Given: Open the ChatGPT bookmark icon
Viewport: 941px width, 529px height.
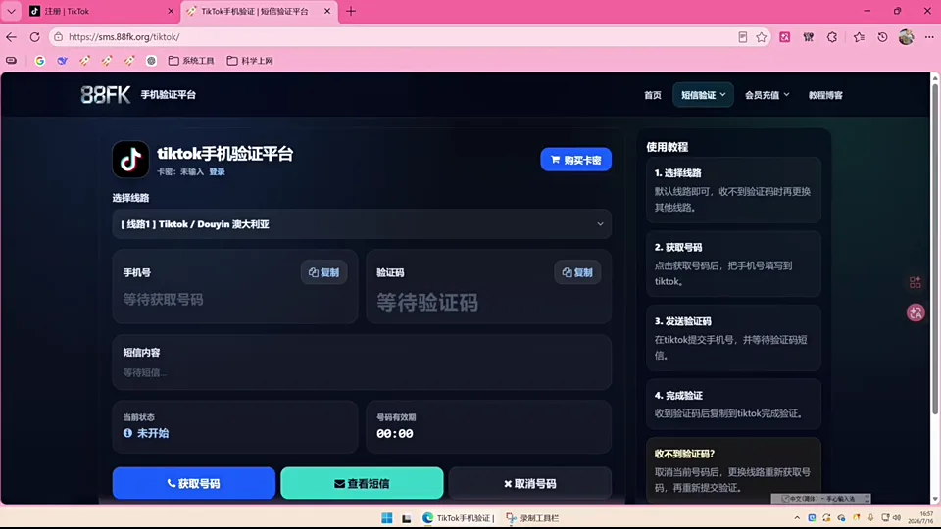Looking at the screenshot, I should (x=151, y=61).
